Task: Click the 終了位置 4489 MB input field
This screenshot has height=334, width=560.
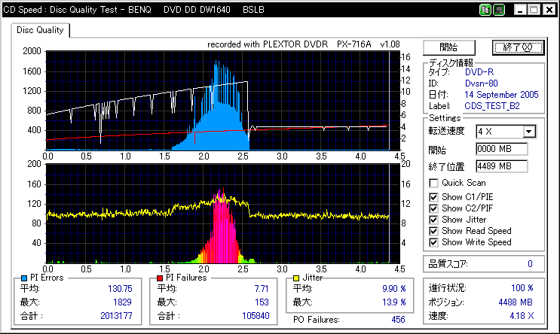Action: pyautogui.click(x=501, y=165)
